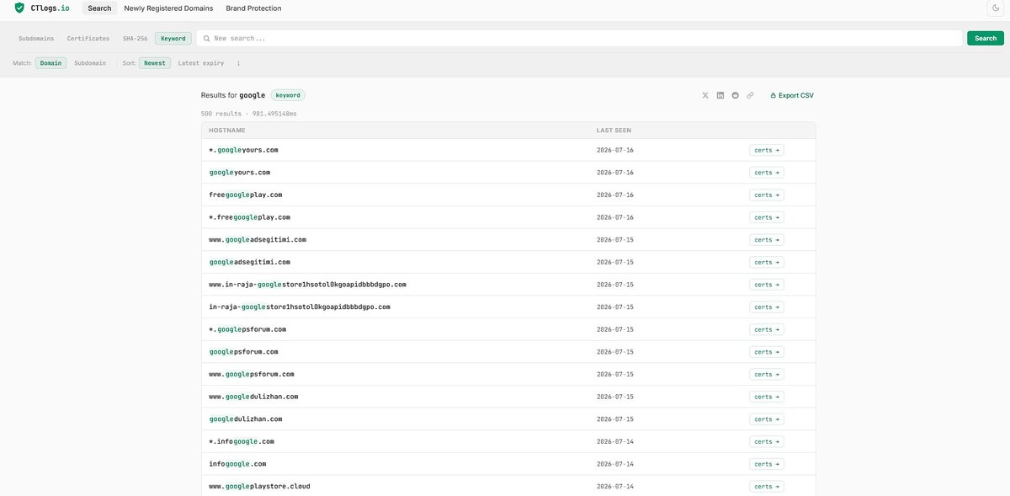Click the keyword tag next to google
The height and width of the screenshot is (496, 1010).
pos(288,95)
